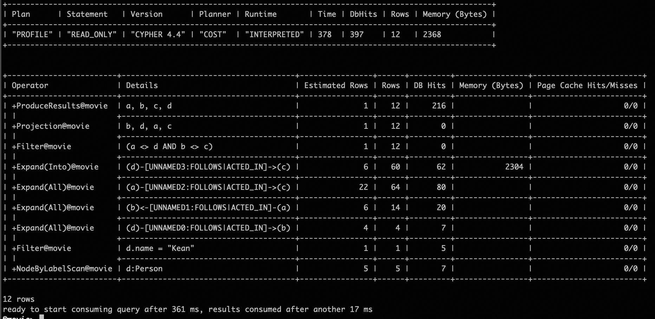Select the Page Cache Hits/Misses header
Viewport: 655px width, 319px height.
[587, 85]
